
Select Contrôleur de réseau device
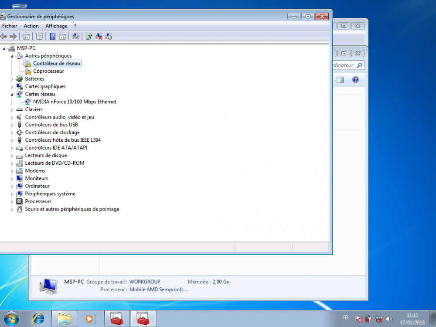pos(57,63)
